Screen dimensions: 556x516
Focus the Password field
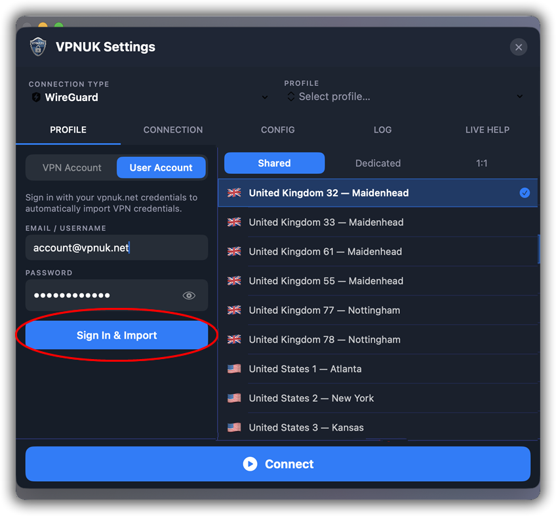click(117, 295)
